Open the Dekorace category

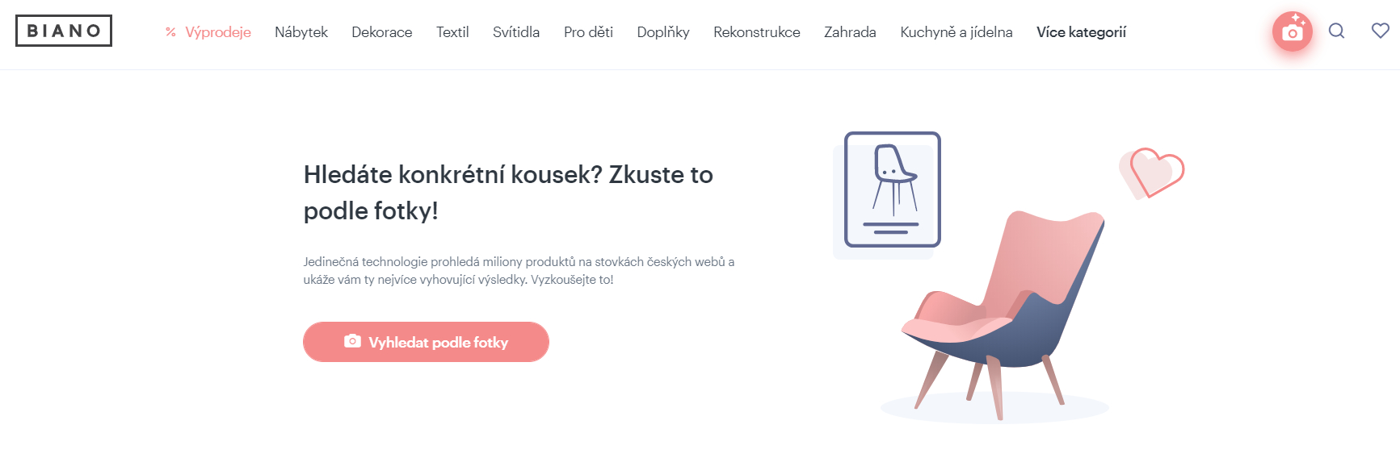point(382,32)
